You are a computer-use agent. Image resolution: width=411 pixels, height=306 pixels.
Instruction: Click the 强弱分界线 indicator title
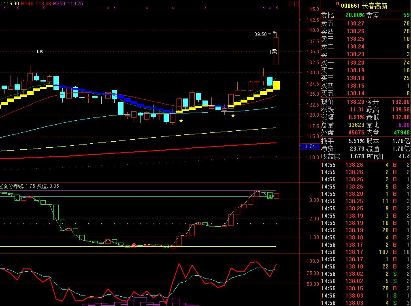[12, 186]
